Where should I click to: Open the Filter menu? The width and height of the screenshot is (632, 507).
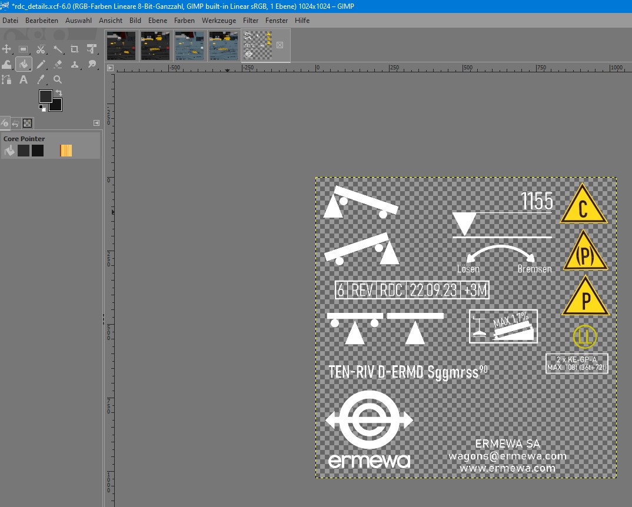pos(251,21)
